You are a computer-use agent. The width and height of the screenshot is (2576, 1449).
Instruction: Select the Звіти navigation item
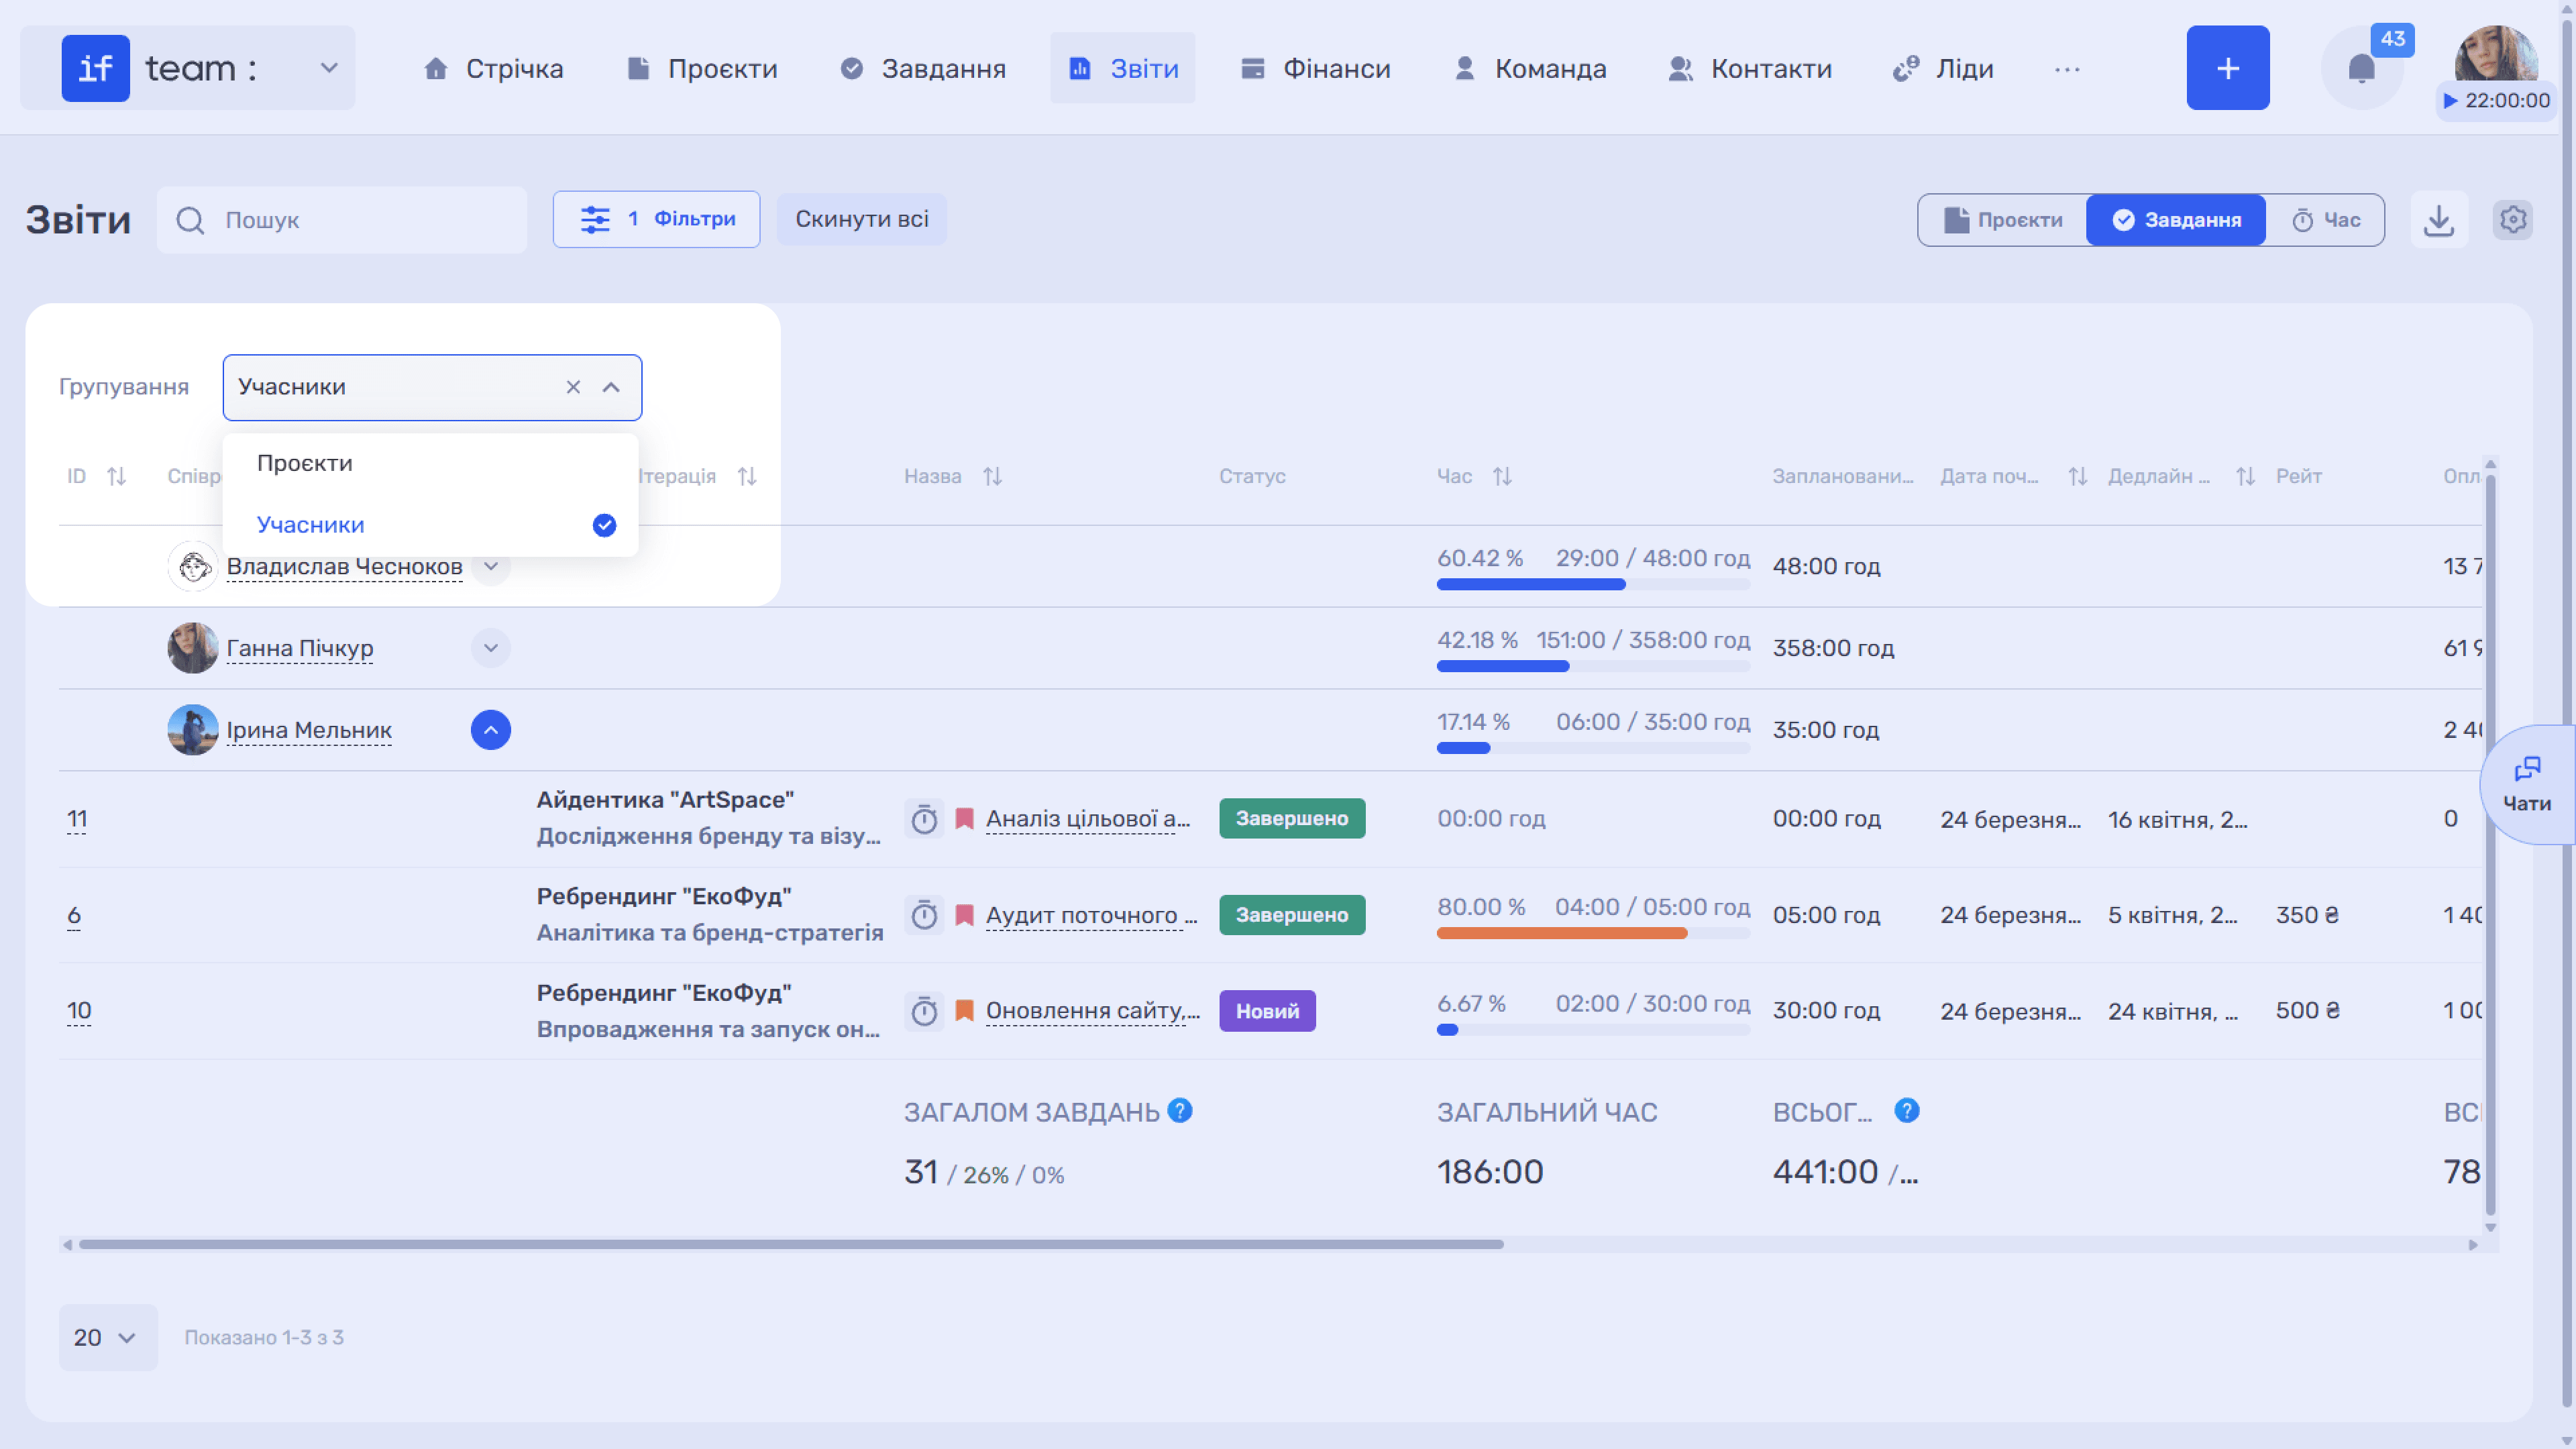1123,68
